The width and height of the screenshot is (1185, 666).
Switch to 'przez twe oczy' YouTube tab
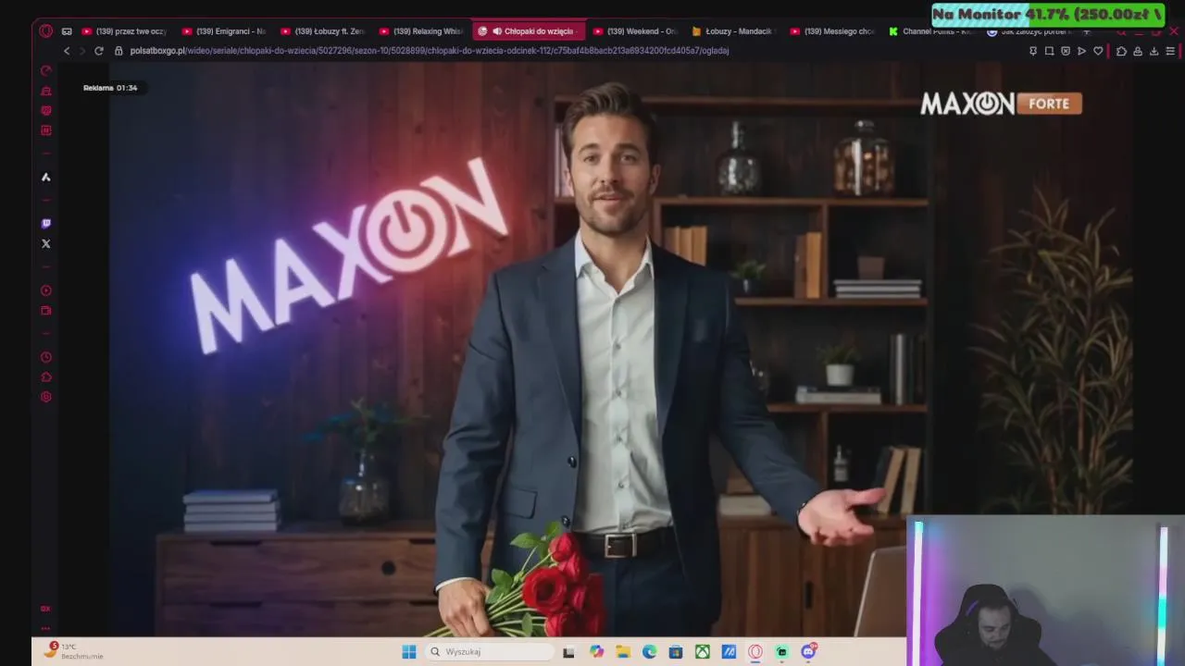pos(125,31)
